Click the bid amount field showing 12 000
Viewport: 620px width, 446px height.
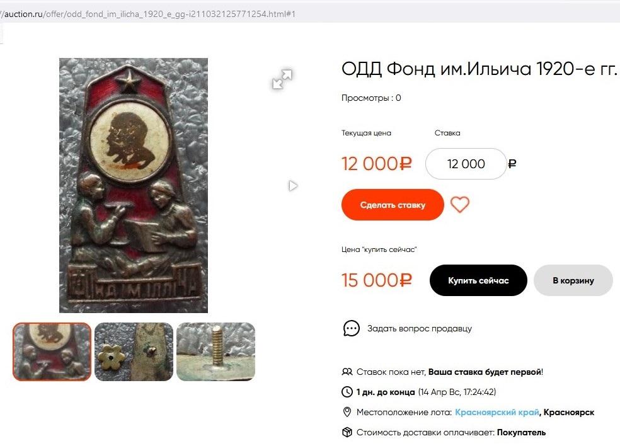click(x=466, y=164)
